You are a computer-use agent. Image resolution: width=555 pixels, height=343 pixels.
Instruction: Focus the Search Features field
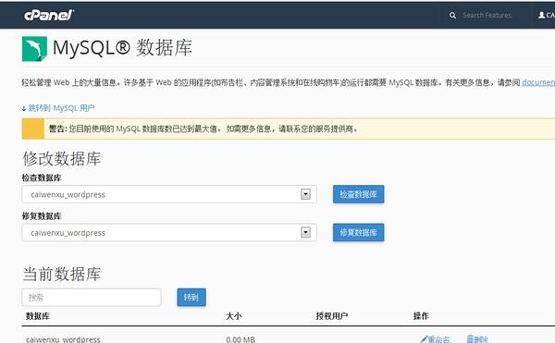[x=487, y=15]
